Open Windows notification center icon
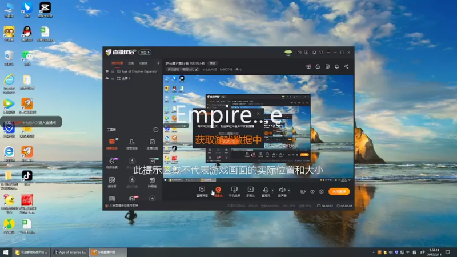The width and height of the screenshot is (457, 257). coord(448,252)
